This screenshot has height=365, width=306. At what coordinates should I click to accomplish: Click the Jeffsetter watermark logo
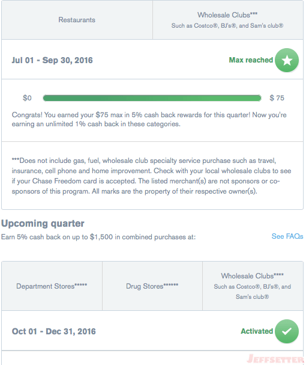coord(275,359)
